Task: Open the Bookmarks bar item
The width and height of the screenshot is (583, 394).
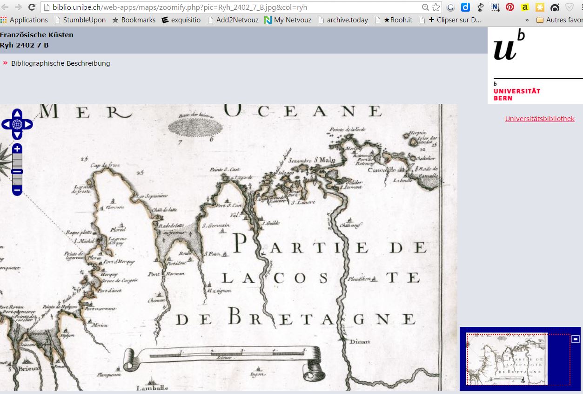Action: 134,20
